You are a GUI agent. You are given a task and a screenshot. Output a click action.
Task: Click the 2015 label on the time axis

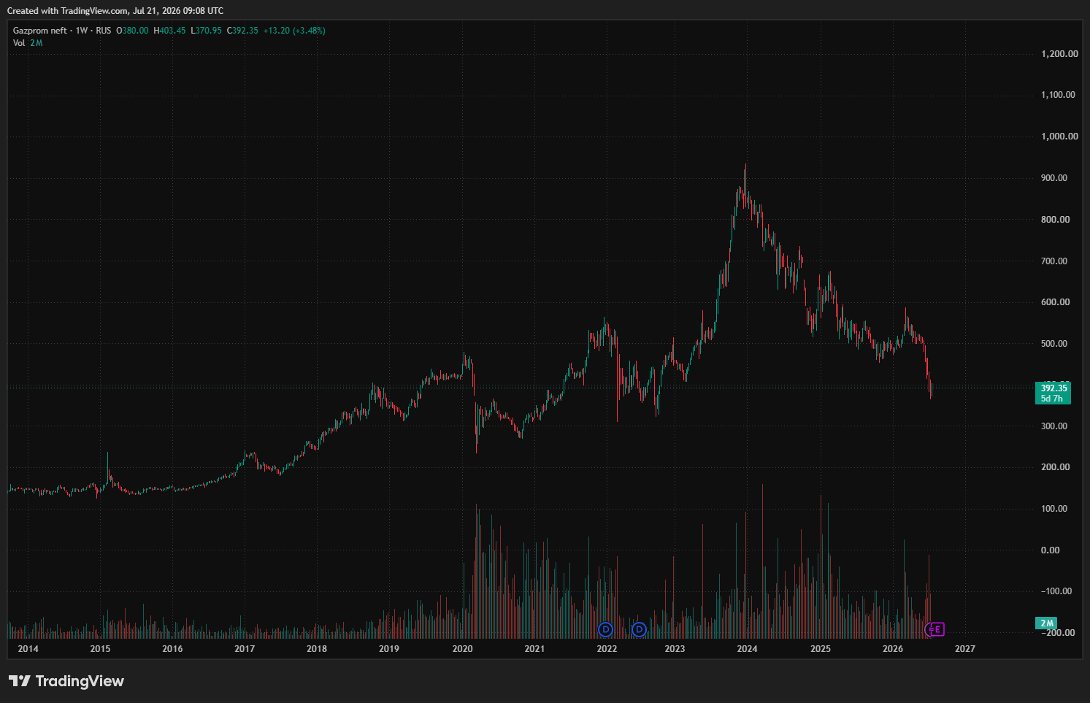coord(100,649)
